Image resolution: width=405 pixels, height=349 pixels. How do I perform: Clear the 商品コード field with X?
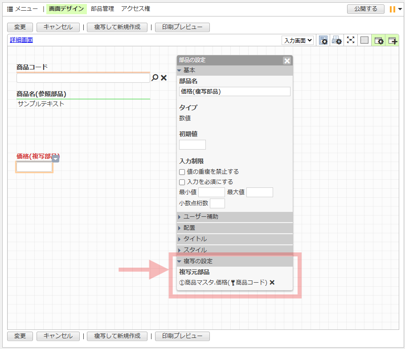pos(164,78)
